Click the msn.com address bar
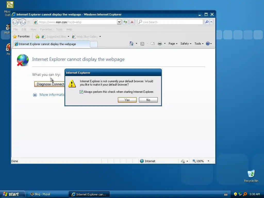 pos(75,22)
